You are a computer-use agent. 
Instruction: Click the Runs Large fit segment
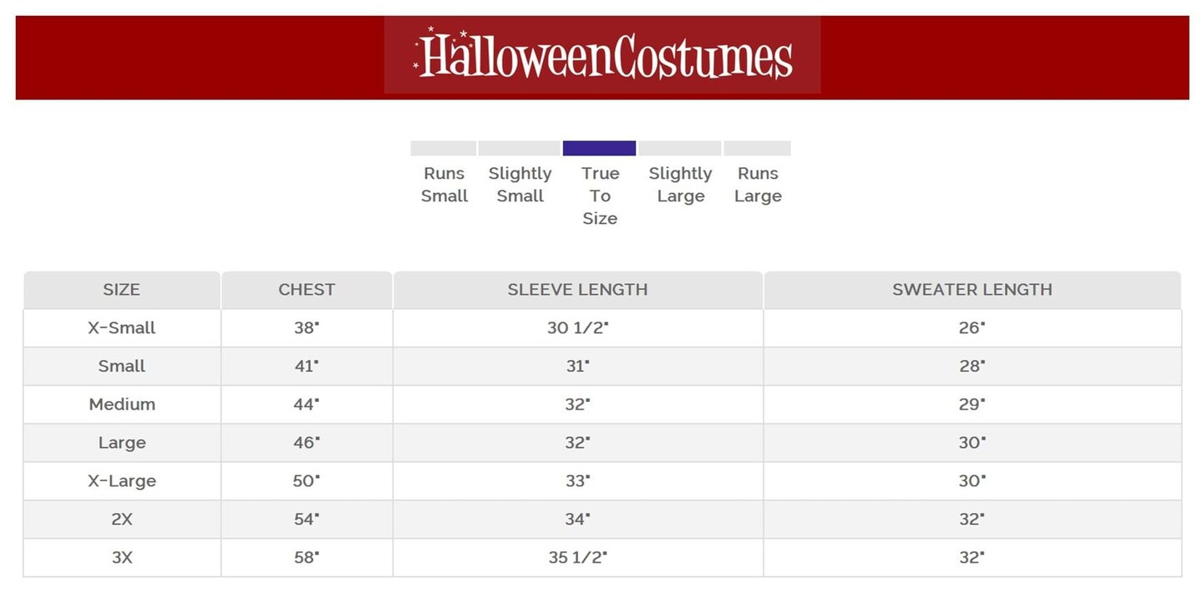tap(757, 149)
